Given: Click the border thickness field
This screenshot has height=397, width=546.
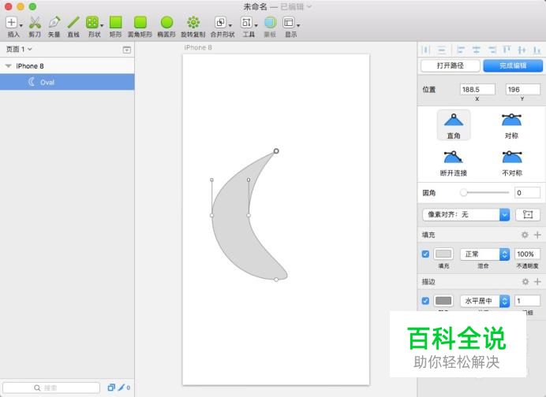Looking at the screenshot, I should [527, 301].
